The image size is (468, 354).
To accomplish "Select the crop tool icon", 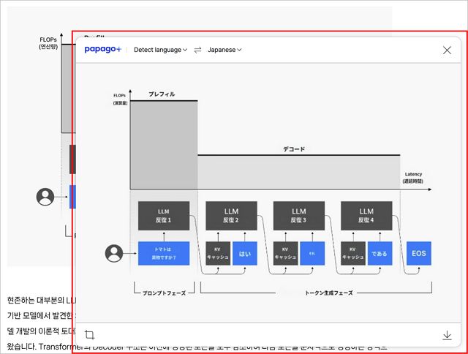I will [x=90, y=335].
